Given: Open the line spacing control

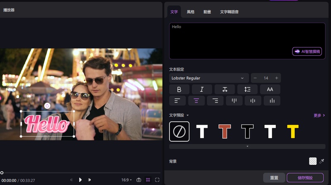Looking at the screenshot, I should point(247,90).
